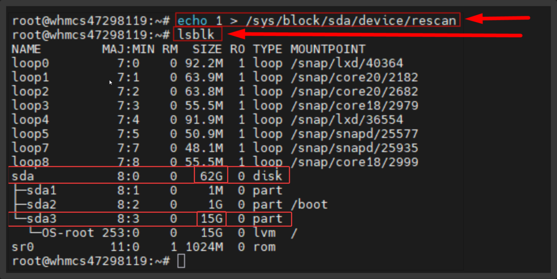Click the sda disk name
557x279 pixels.
[x=23, y=176]
